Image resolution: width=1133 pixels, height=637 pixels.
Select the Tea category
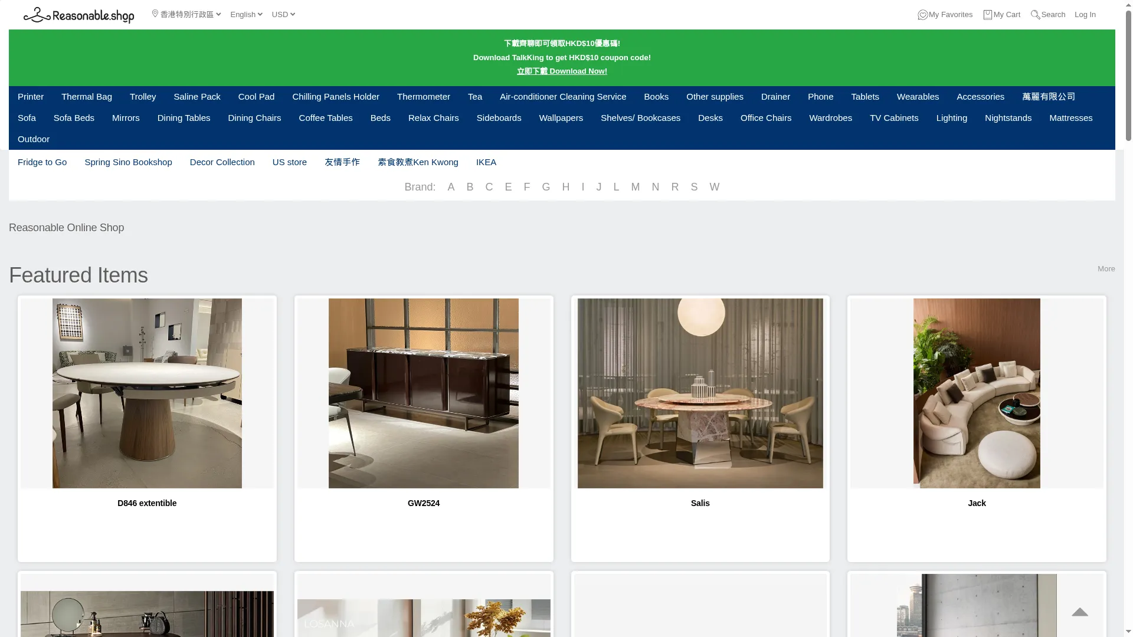click(475, 97)
